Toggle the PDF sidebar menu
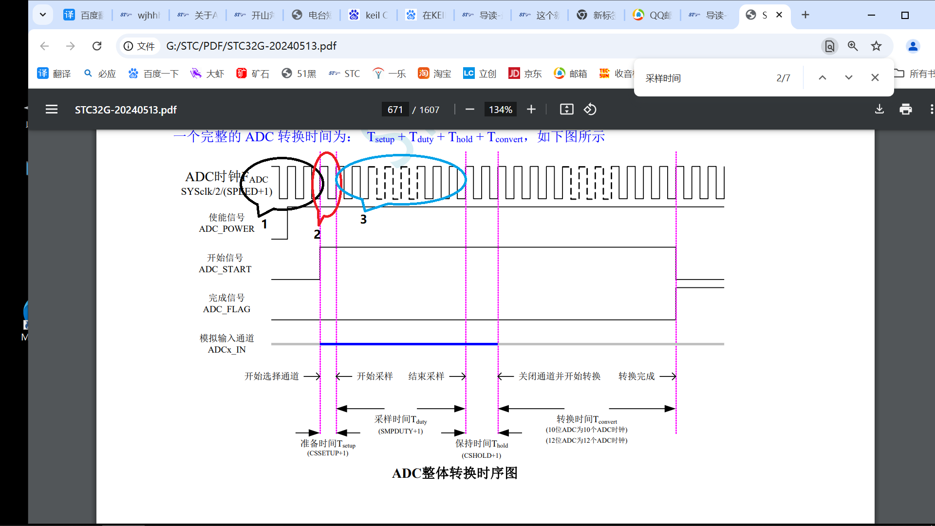Screen dimensions: 935x526 (x=52, y=110)
